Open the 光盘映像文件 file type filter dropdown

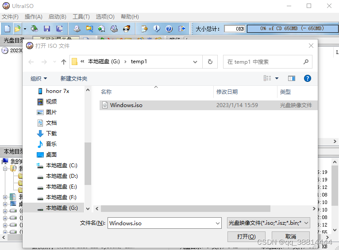(x=268, y=223)
